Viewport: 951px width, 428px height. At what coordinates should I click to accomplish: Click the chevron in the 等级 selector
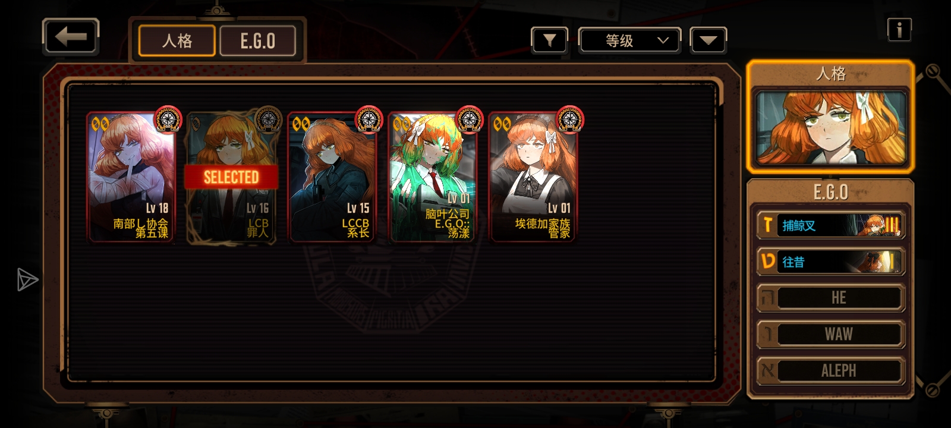pyautogui.click(x=663, y=40)
